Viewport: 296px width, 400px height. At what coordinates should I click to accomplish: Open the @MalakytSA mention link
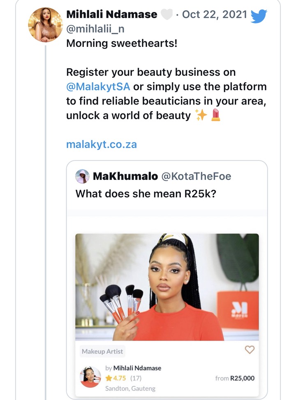tap(98, 86)
